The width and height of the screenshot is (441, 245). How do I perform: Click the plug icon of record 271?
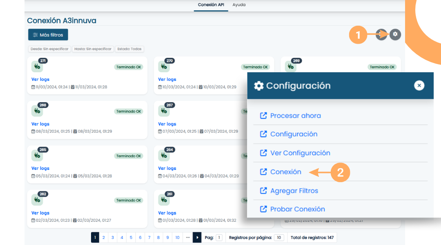point(37,67)
